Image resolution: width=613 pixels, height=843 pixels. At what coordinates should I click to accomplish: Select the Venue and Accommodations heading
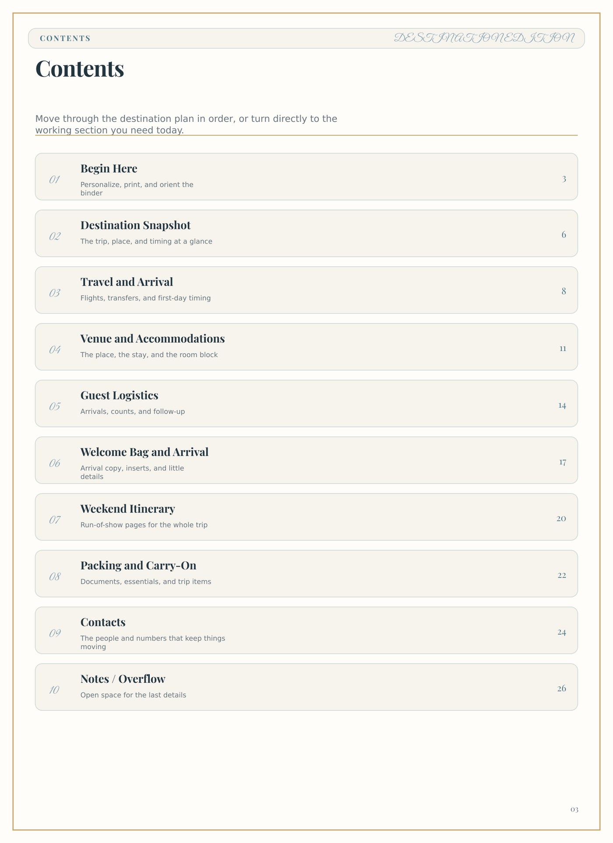152,339
